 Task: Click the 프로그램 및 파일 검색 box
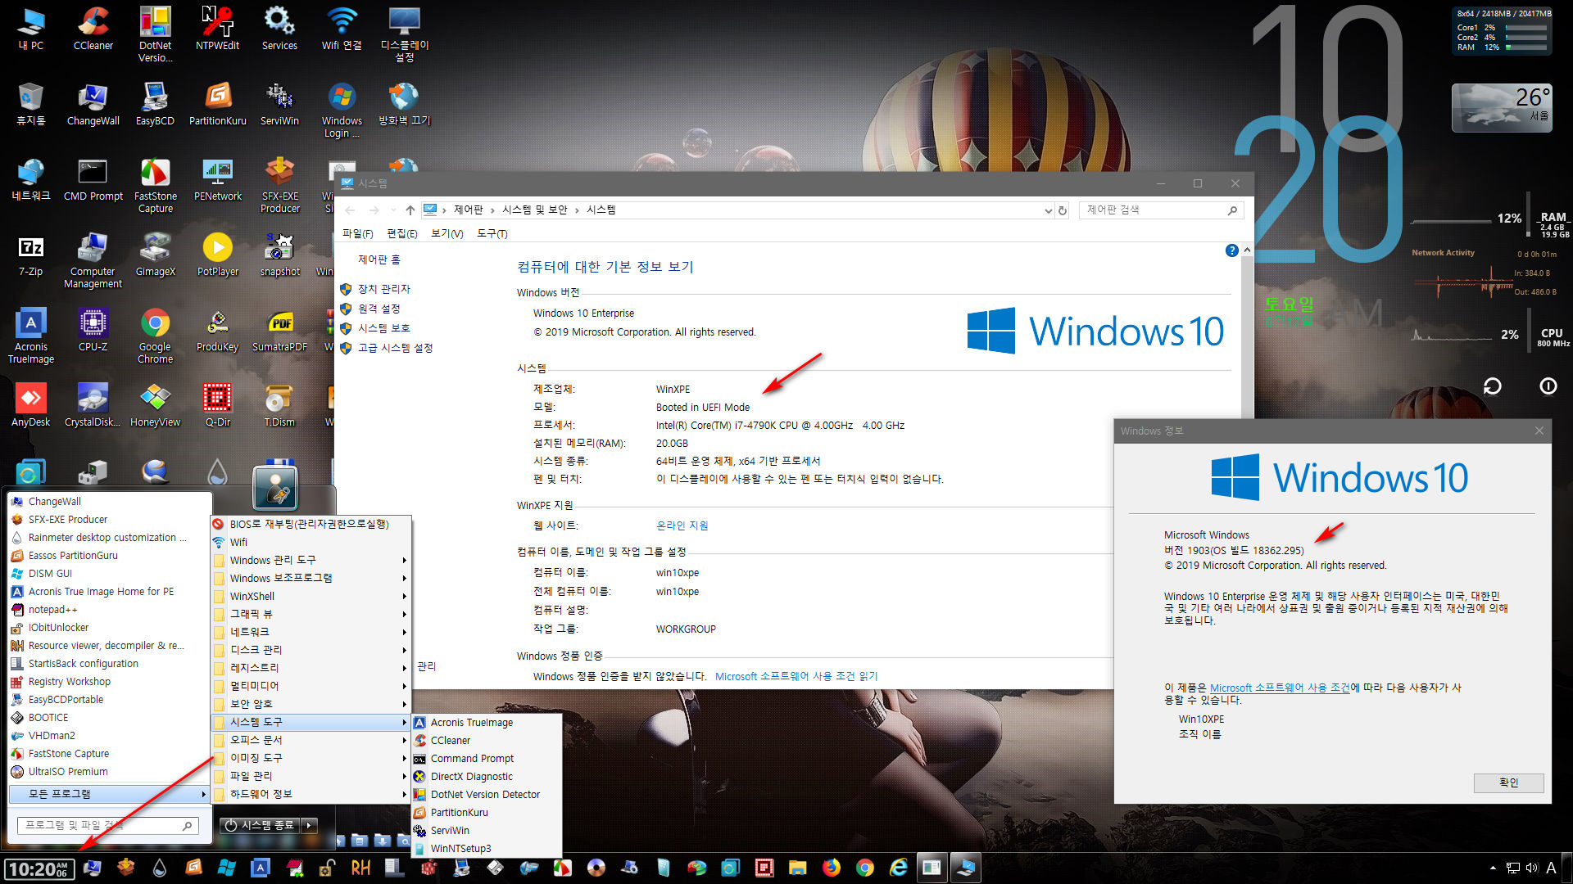[x=108, y=825]
